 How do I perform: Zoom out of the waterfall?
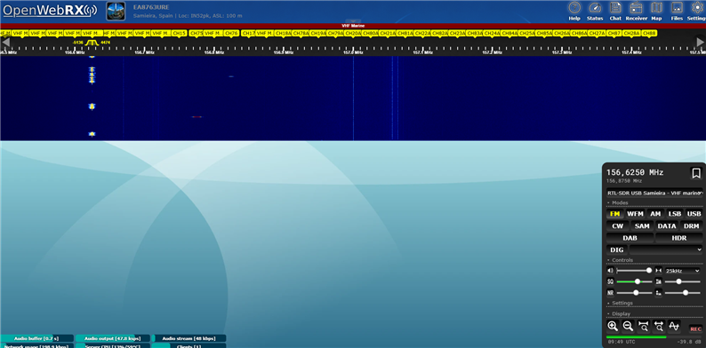(628, 326)
